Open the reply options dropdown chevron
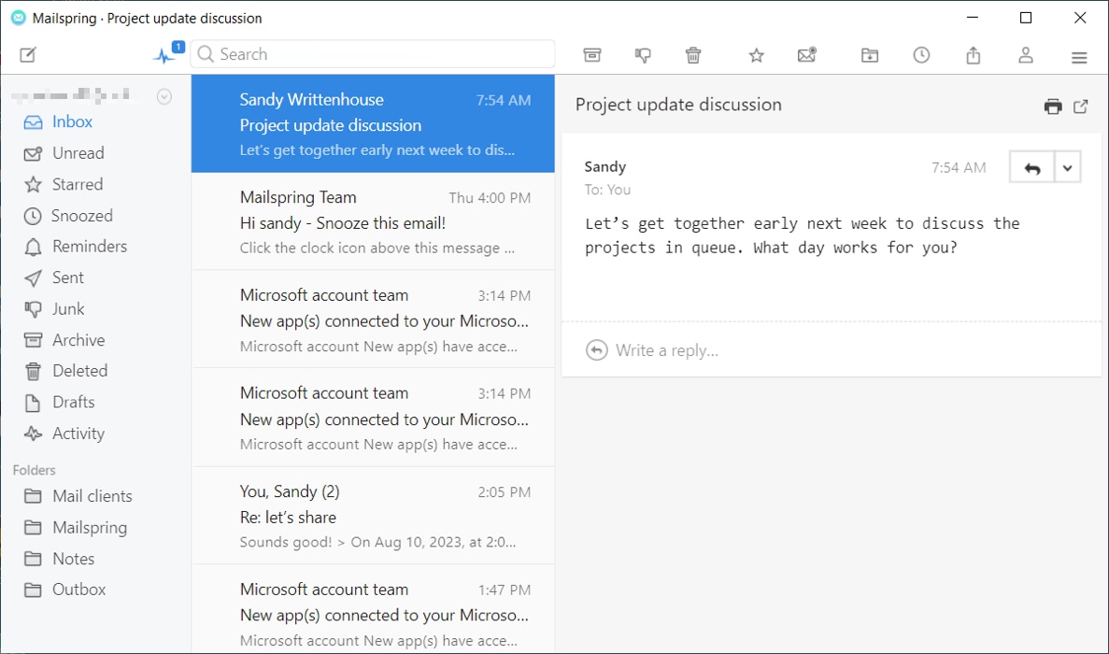This screenshot has height=654, width=1109. coord(1068,166)
